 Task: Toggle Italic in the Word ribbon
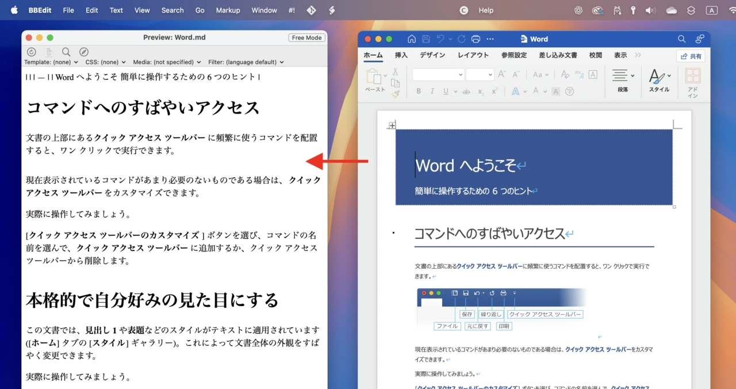click(x=432, y=91)
